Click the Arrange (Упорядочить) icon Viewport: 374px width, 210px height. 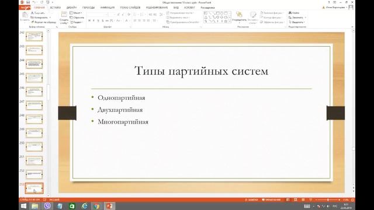pyautogui.click(x=239, y=15)
